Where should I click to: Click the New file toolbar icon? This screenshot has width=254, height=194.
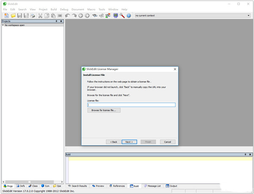(x=6, y=16)
